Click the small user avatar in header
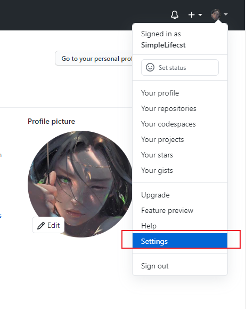 216,14
